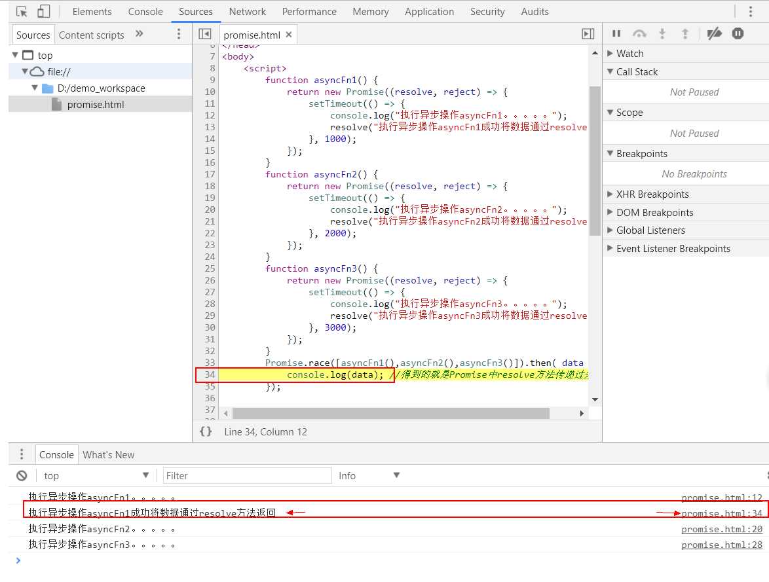This screenshot has width=769, height=582.
Task: Switch to the Elements tab
Action: (92, 11)
